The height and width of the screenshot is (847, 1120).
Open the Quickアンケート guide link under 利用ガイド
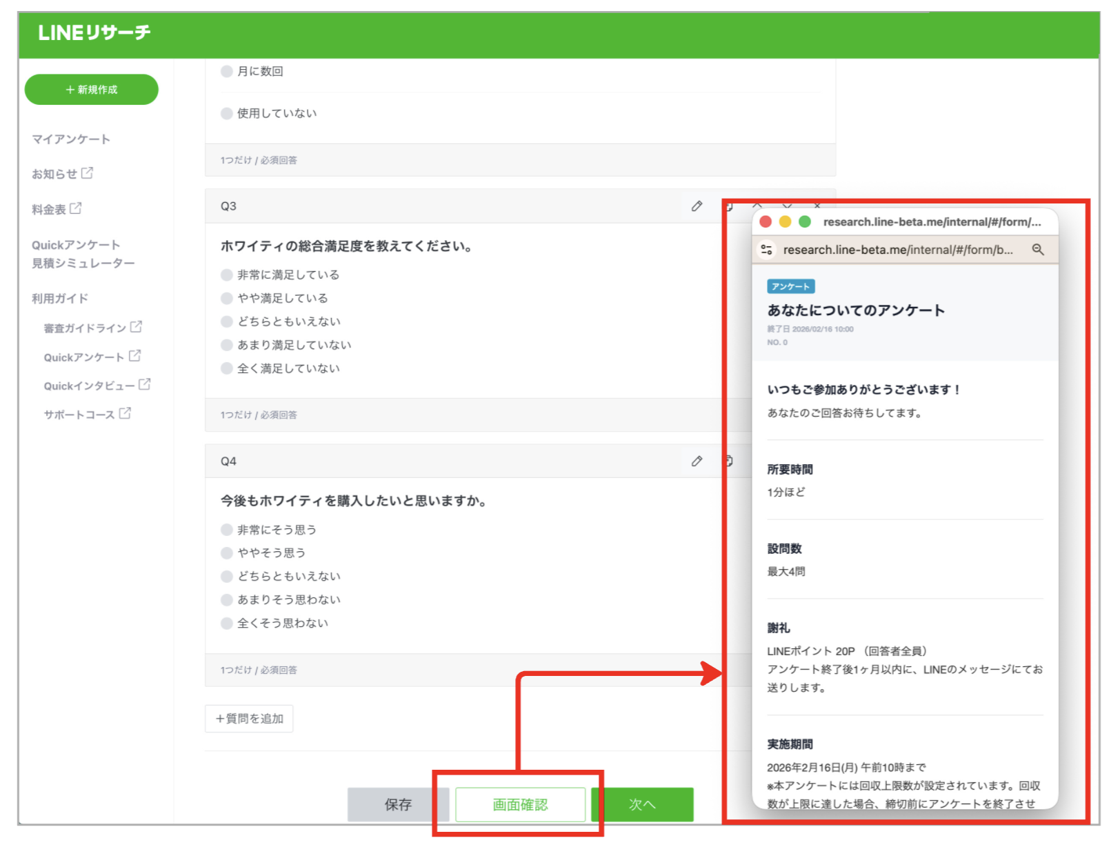(84, 357)
